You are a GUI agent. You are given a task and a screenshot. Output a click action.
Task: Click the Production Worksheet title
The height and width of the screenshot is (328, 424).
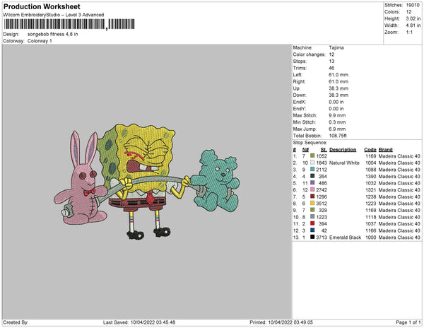(x=42, y=7)
